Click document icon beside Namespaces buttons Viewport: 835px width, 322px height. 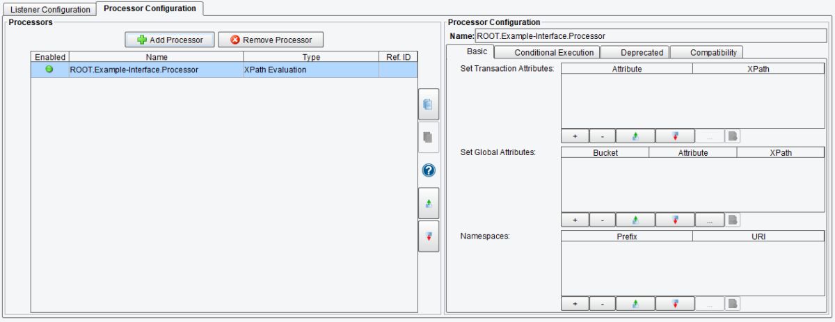click(x=732, y=304)
